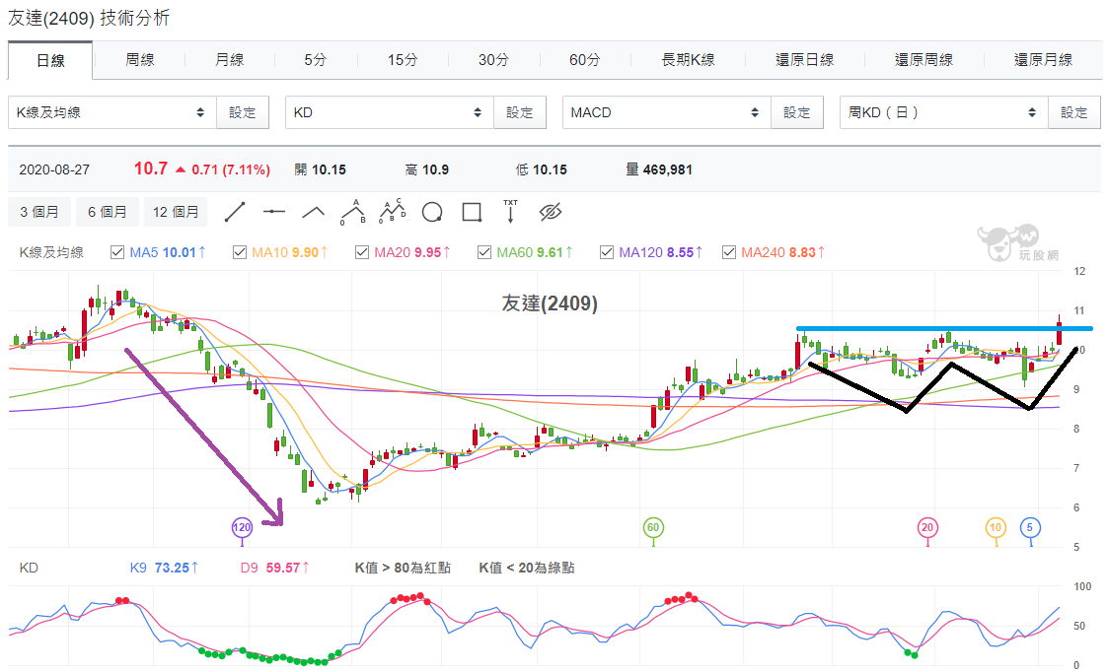Switch to the 5分 chart tab
Screen dimensions: 1108x672
click(315, 60)
